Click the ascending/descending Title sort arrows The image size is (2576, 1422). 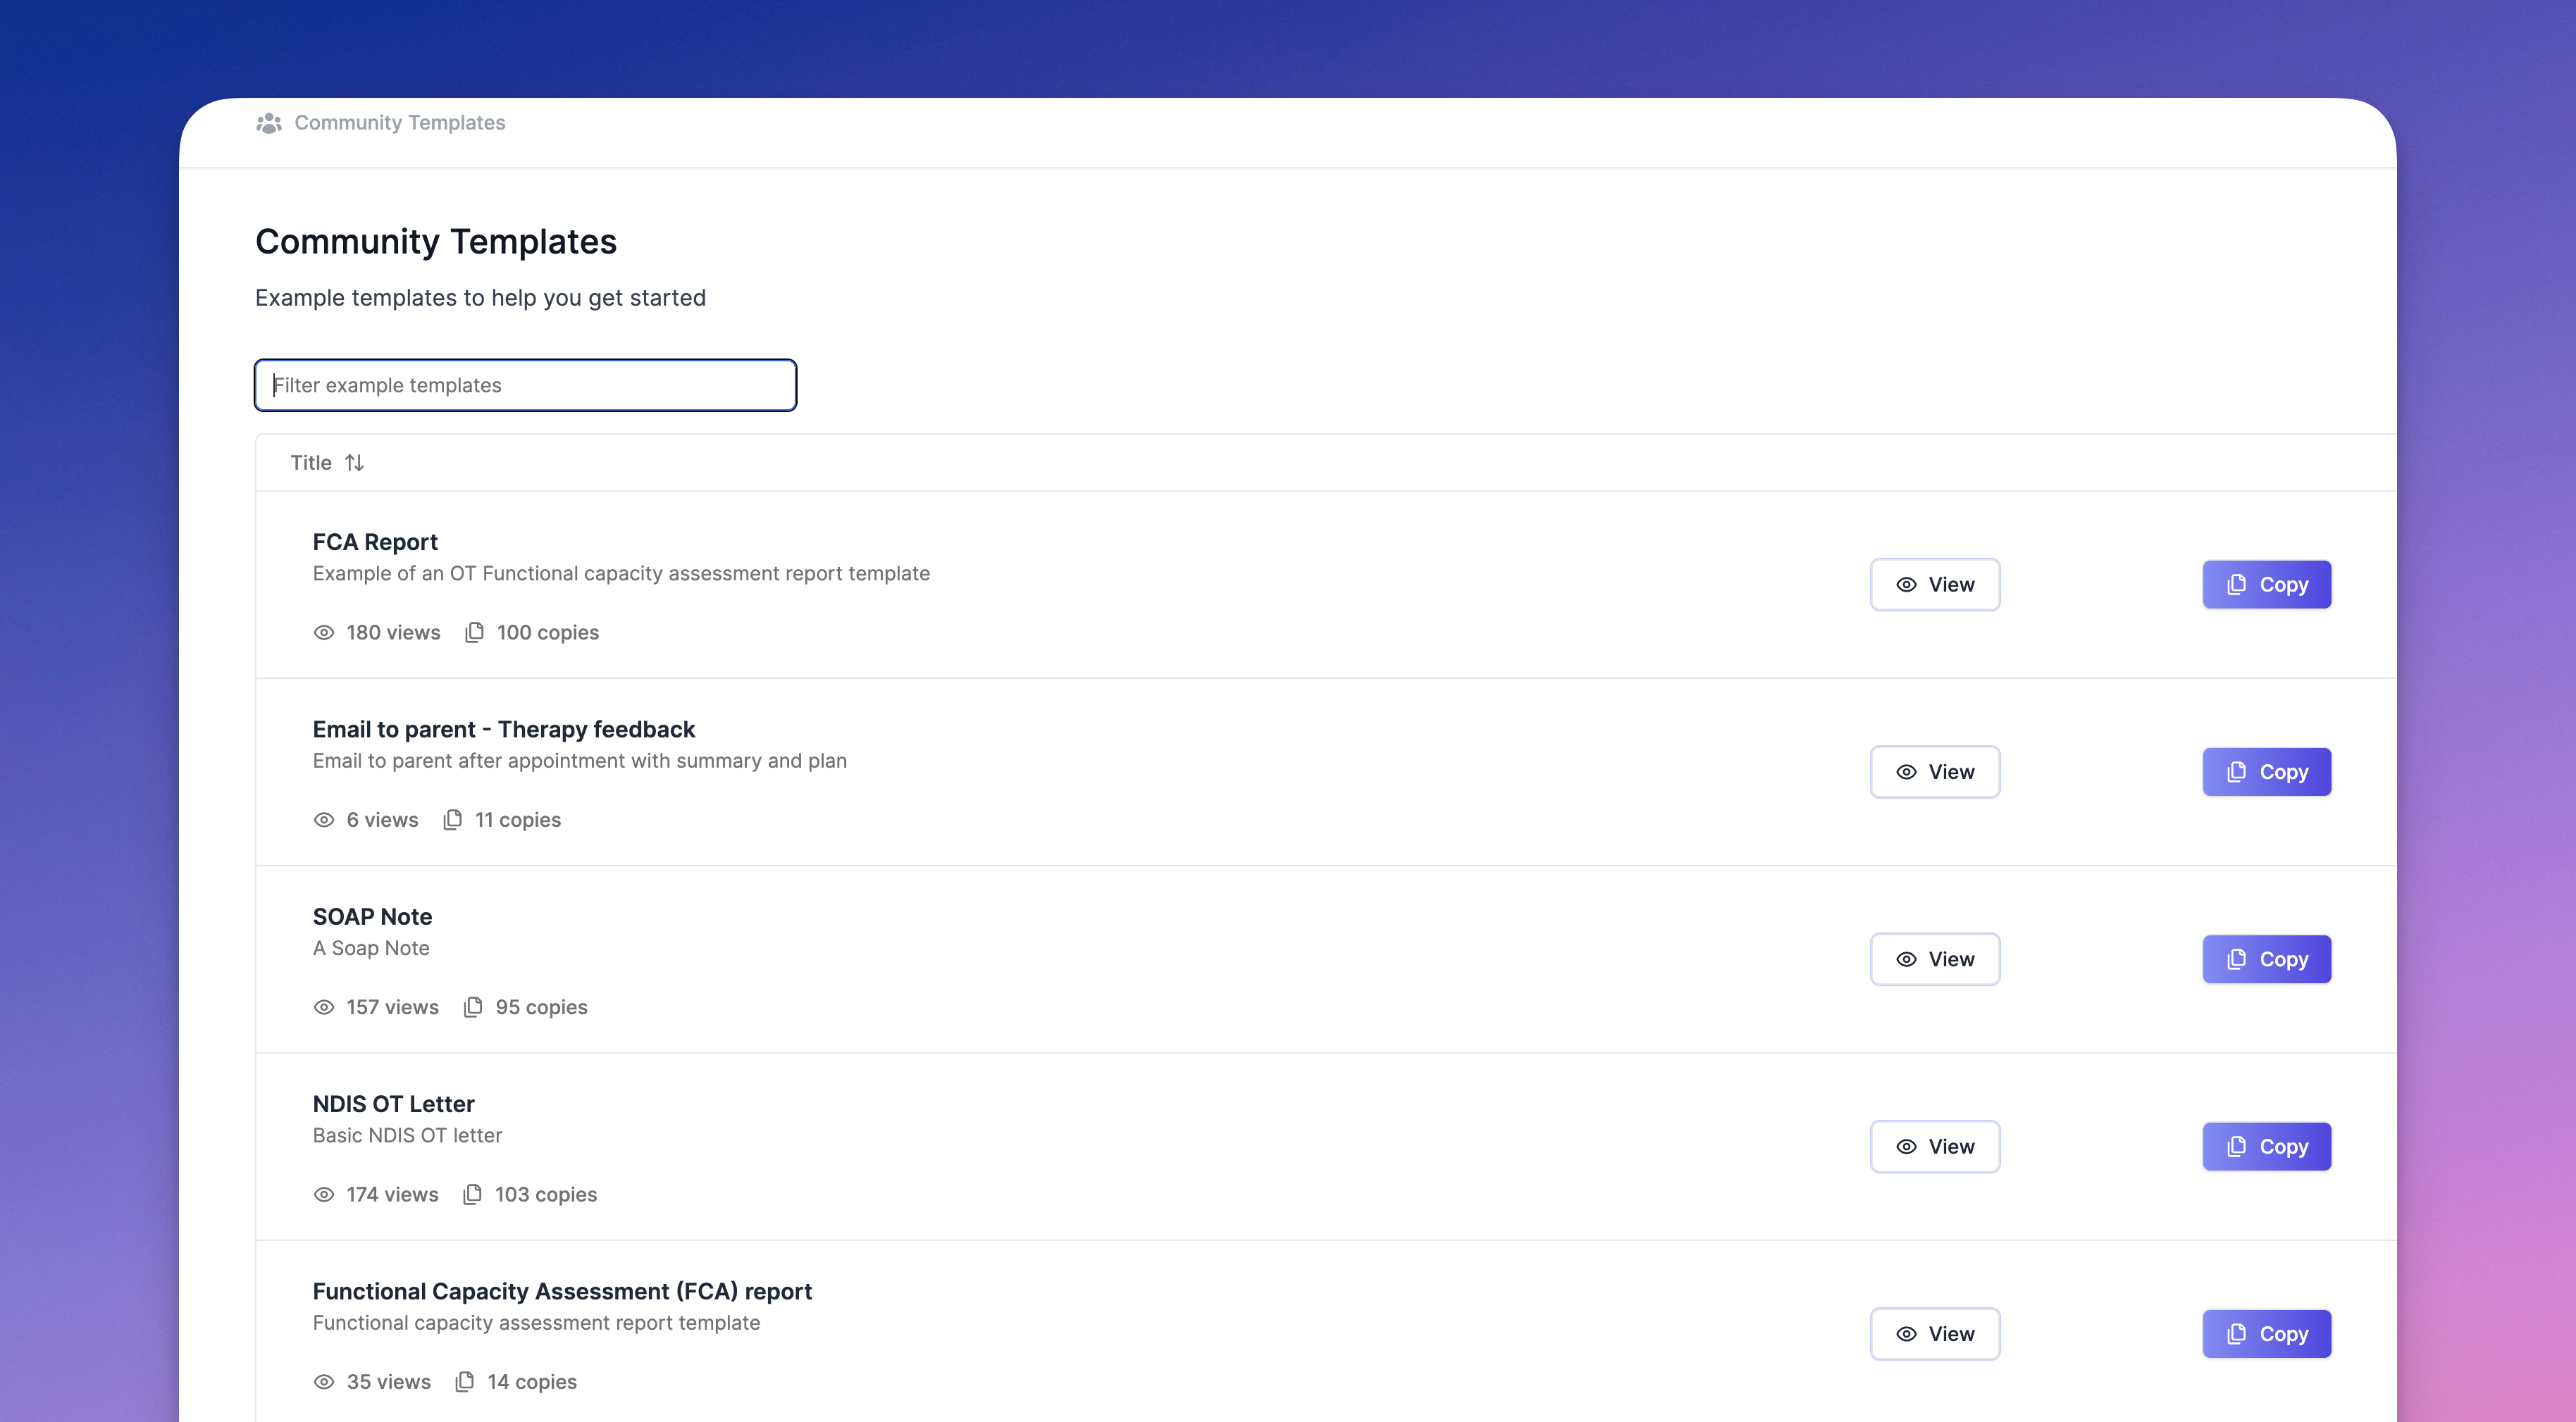(x=354, y=462)
